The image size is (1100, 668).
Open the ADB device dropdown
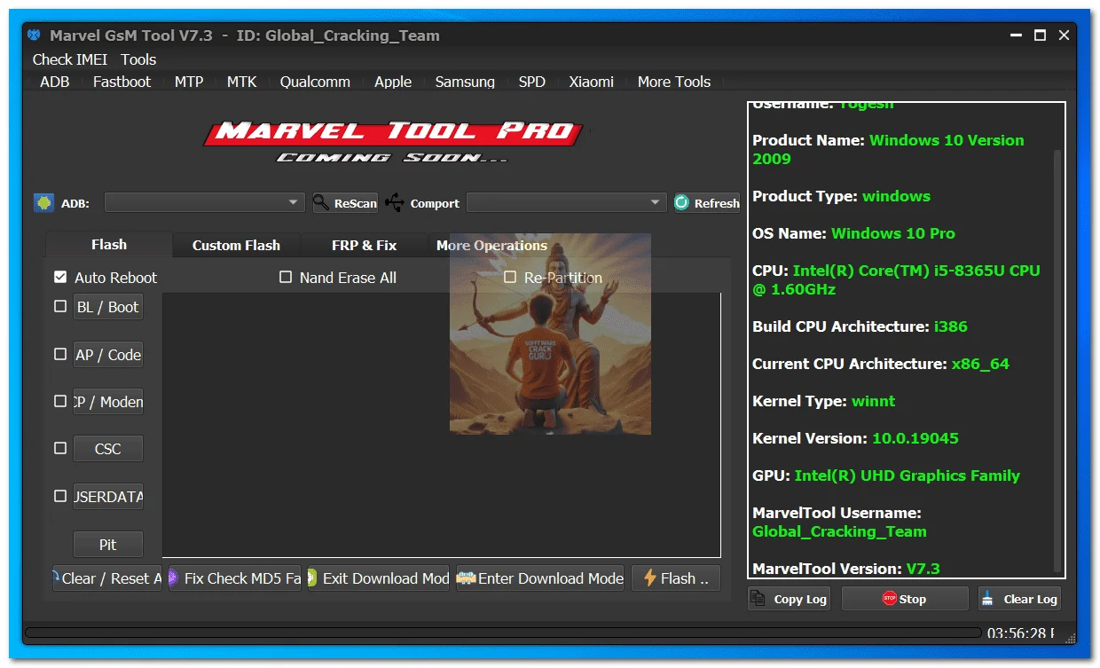[x=204, y=203]
